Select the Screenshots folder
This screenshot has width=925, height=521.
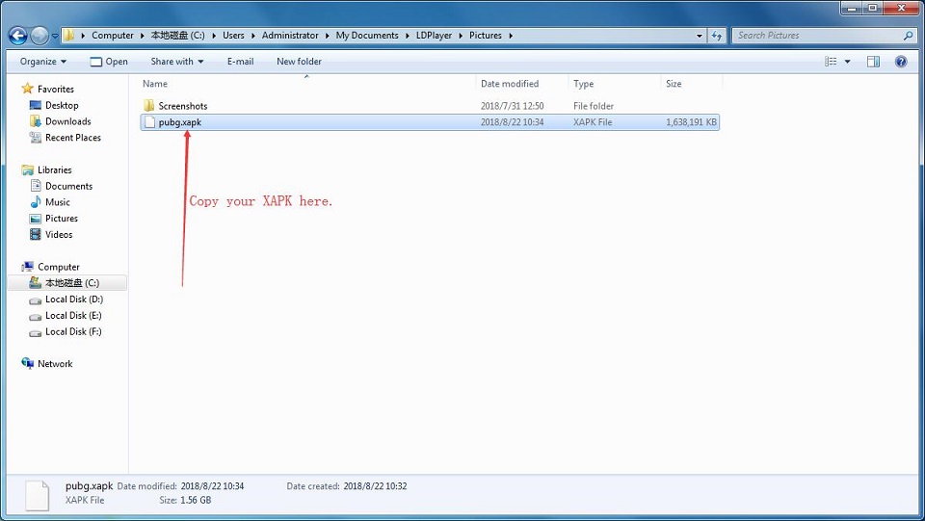[x=183, y=106]
